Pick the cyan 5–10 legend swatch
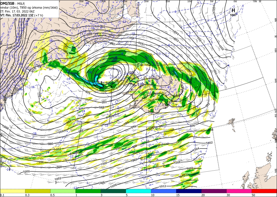This screenshot has height=197, width=277. click(x=138, y=191)
